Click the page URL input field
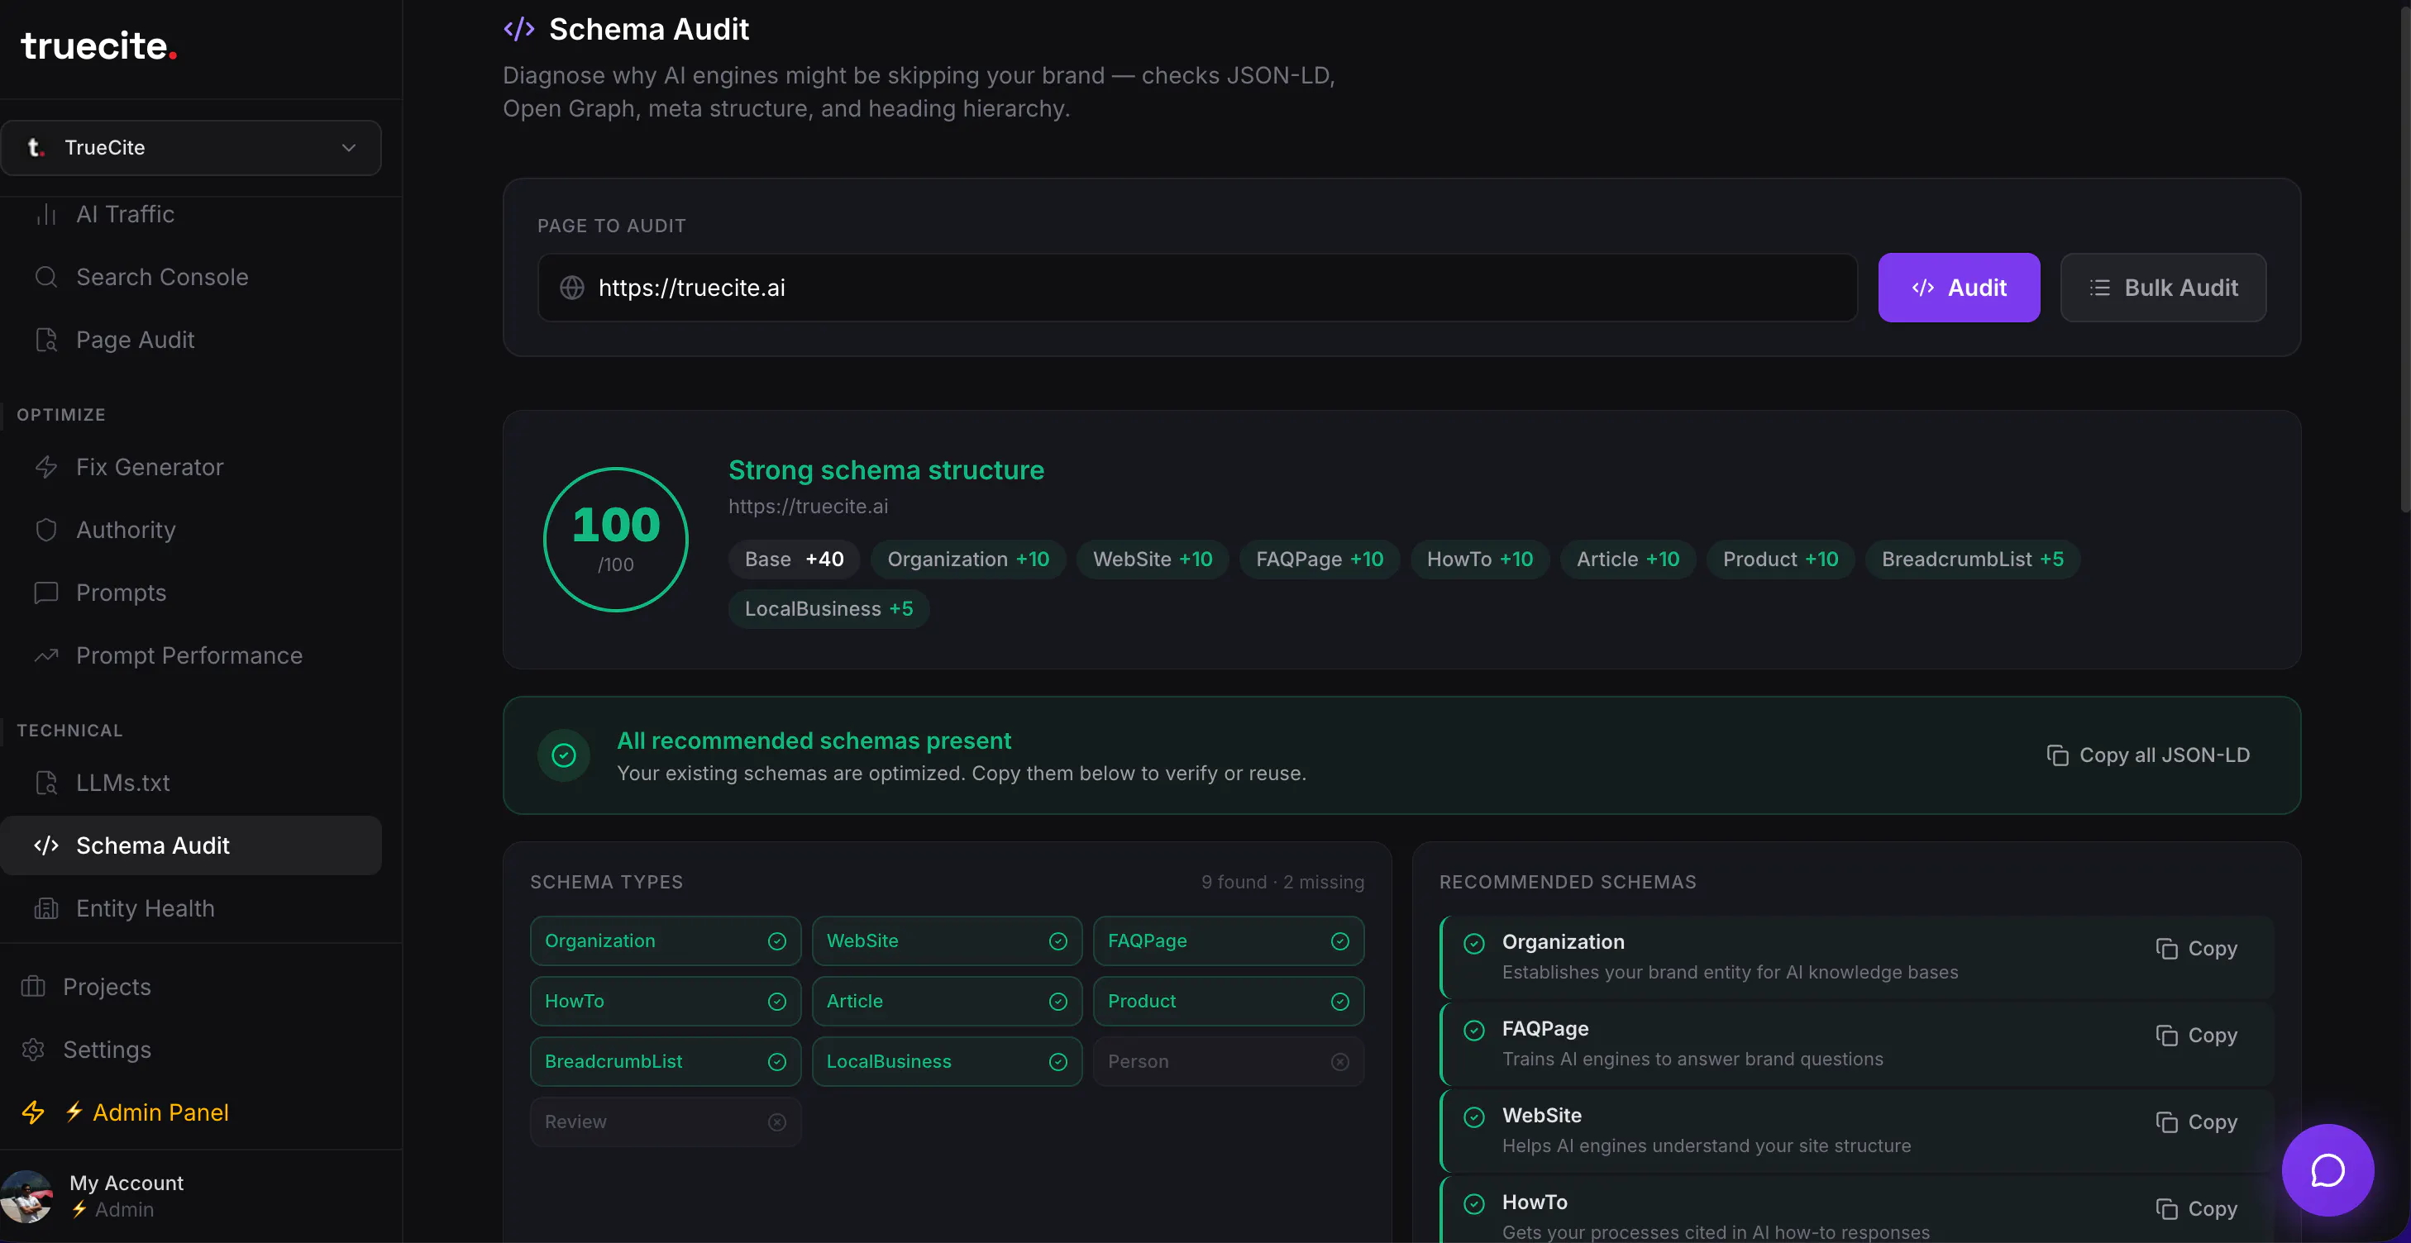2411x1243 pixels. pos(1197,287)
